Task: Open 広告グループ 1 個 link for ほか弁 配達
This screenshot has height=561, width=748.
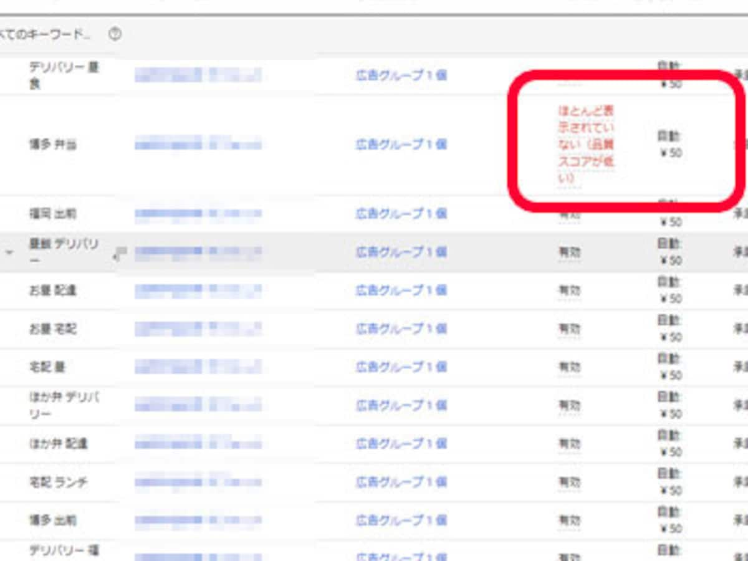Action: click(x=401, y=444)
